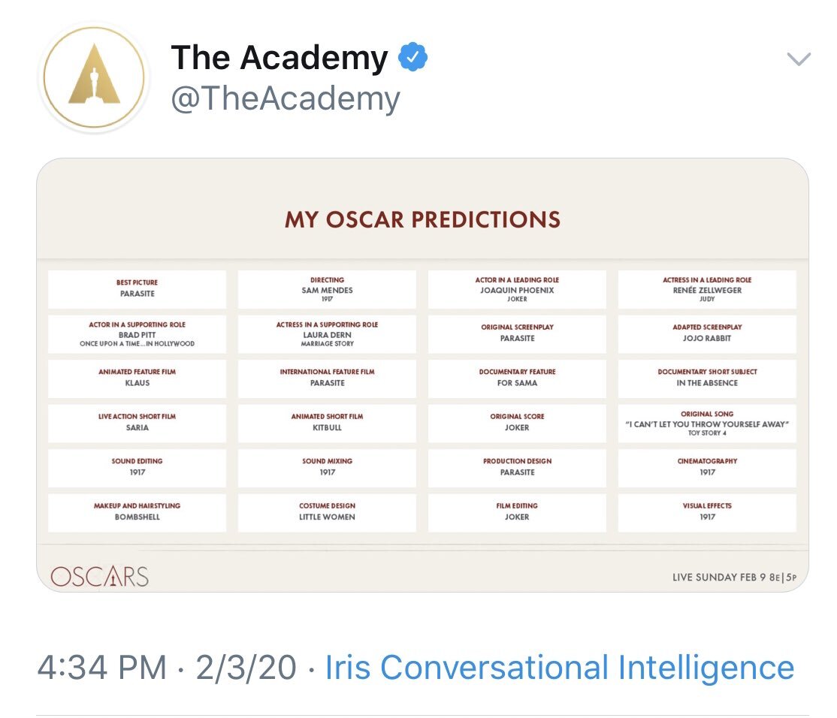The width and height of the screenshot is (837, 718).
Task: Click The Academy profile avatar
Action: pos(94,77)
